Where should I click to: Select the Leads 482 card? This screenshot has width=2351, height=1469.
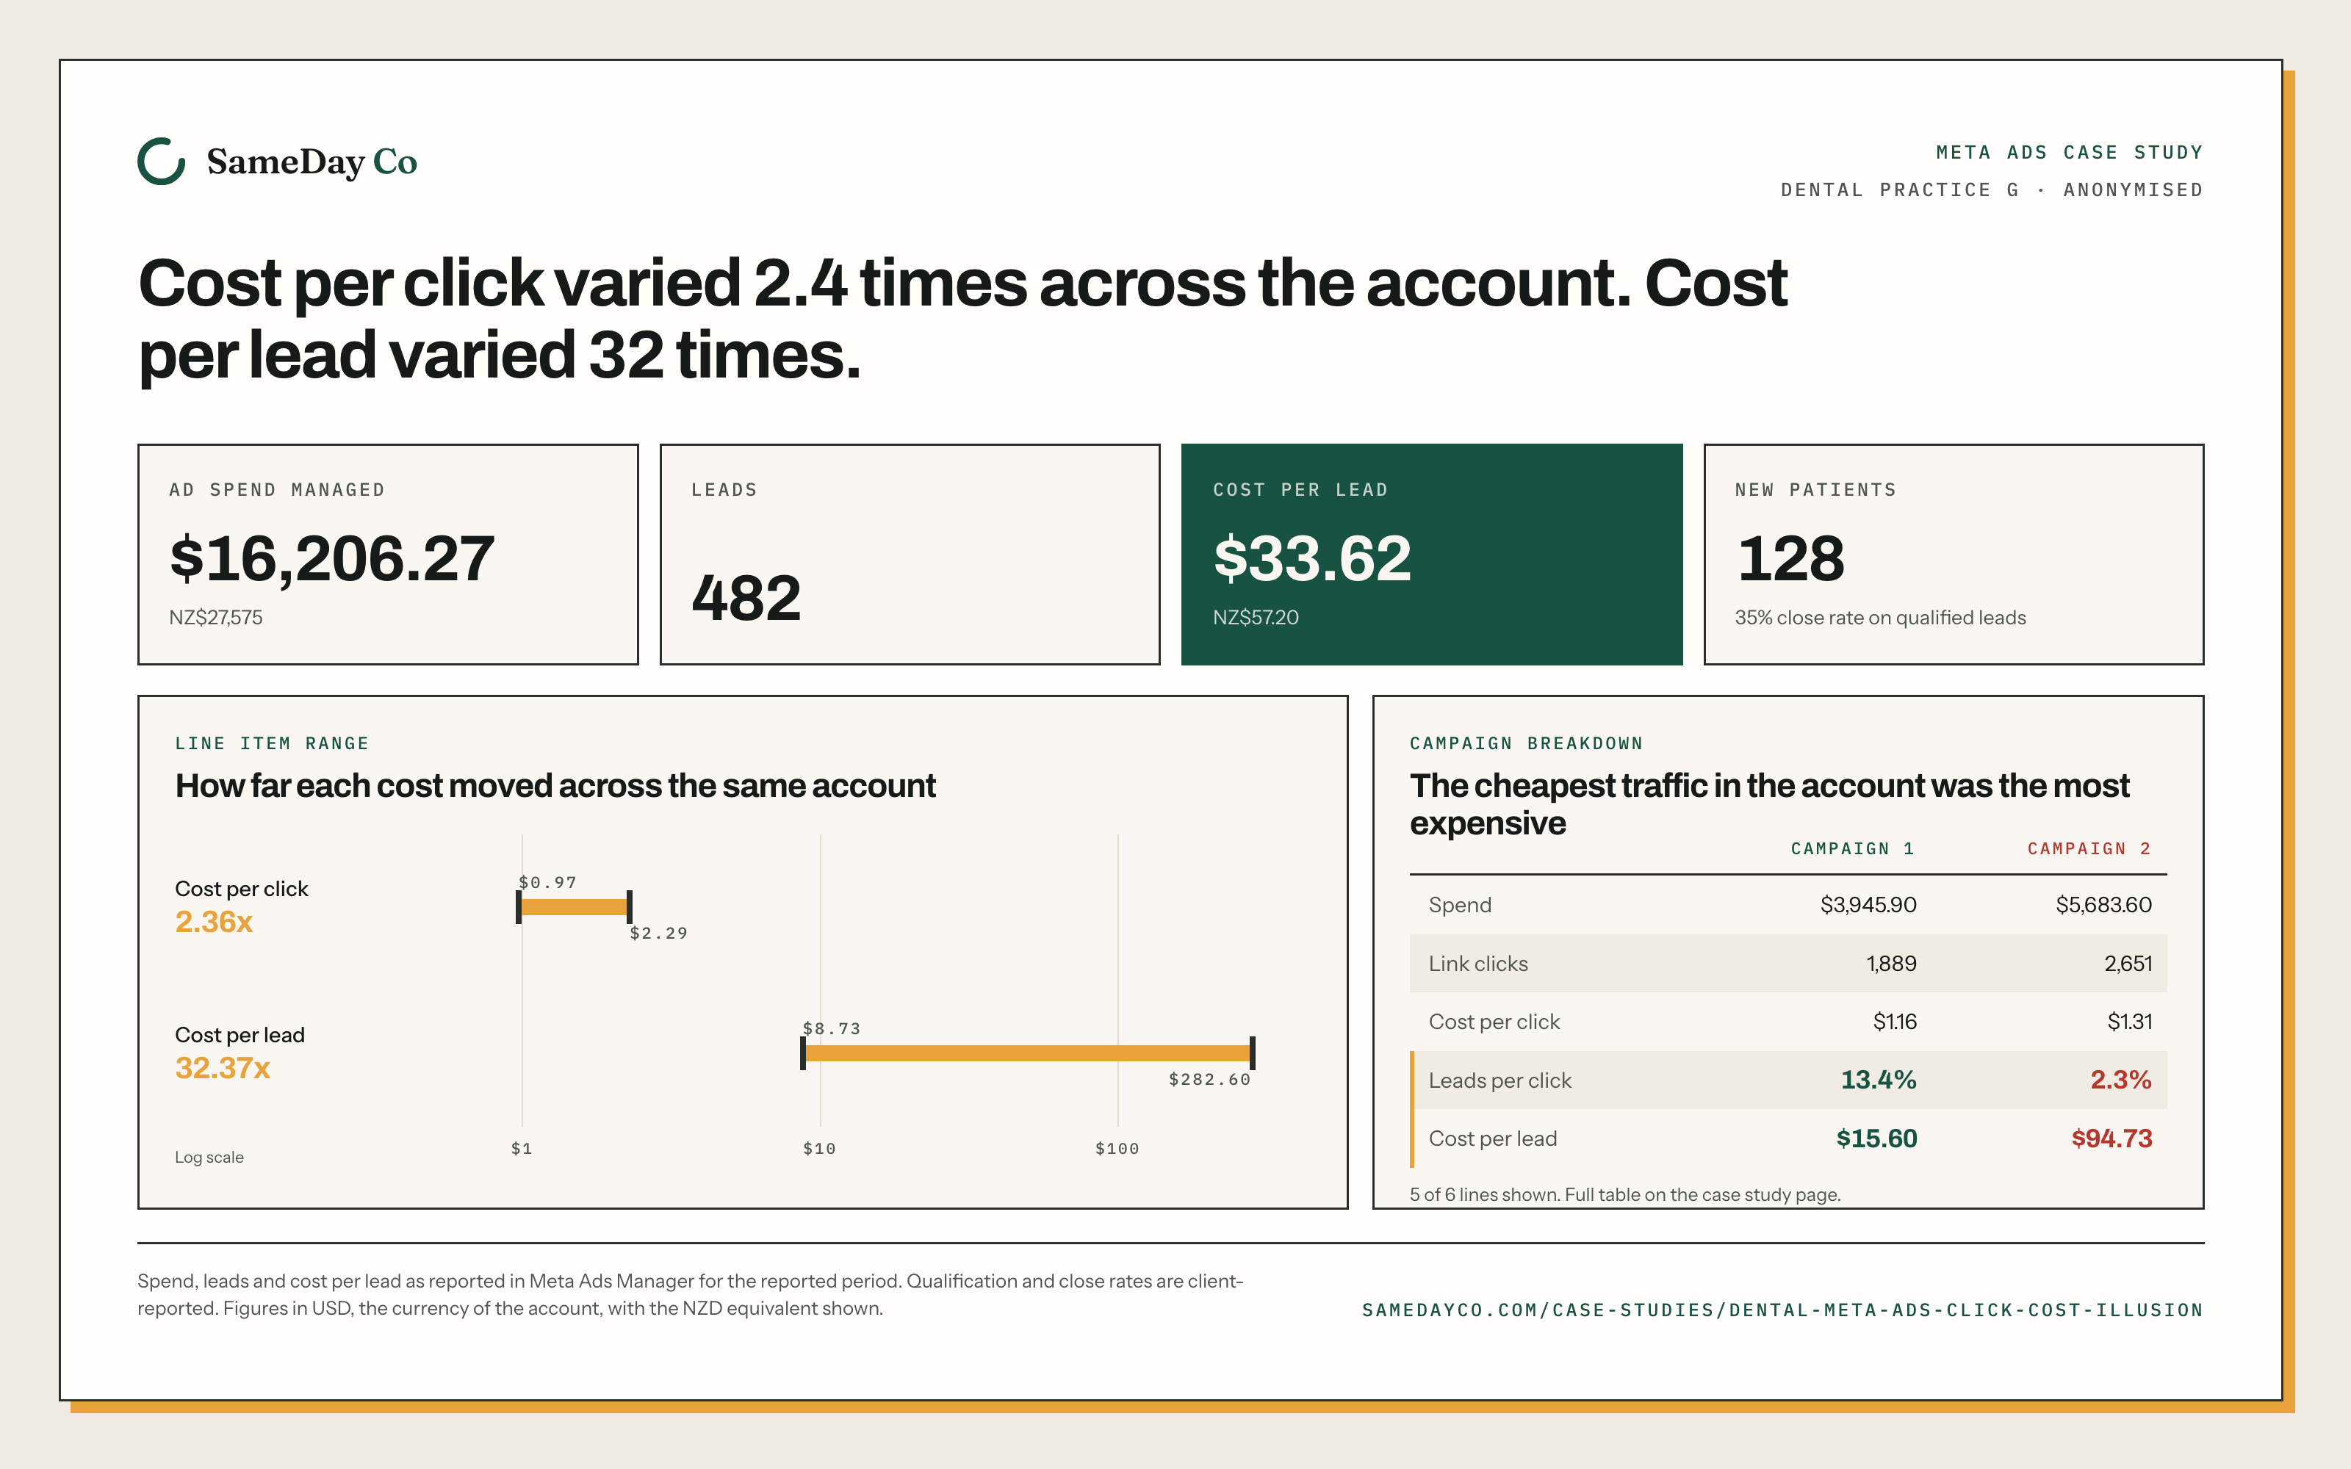(910, 555)
